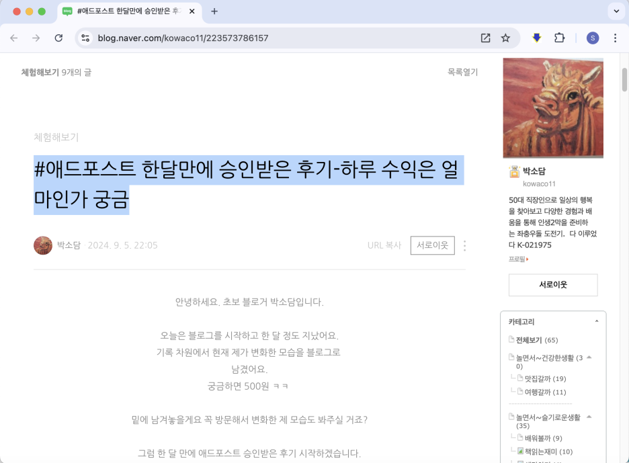The image size is (629, 463).
Task: Open 배워볼까 (9) category
Action: [543, 438]
